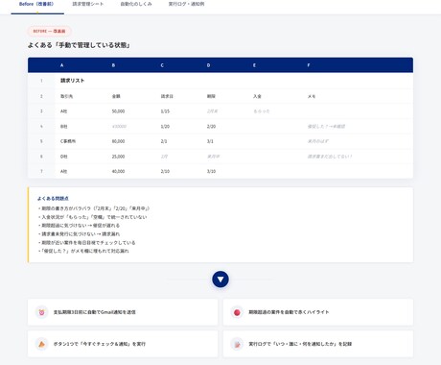Viewport: 441px width, 365px height.
Task: Click the 取引先 header cell
Action: [x=66, y=96]
